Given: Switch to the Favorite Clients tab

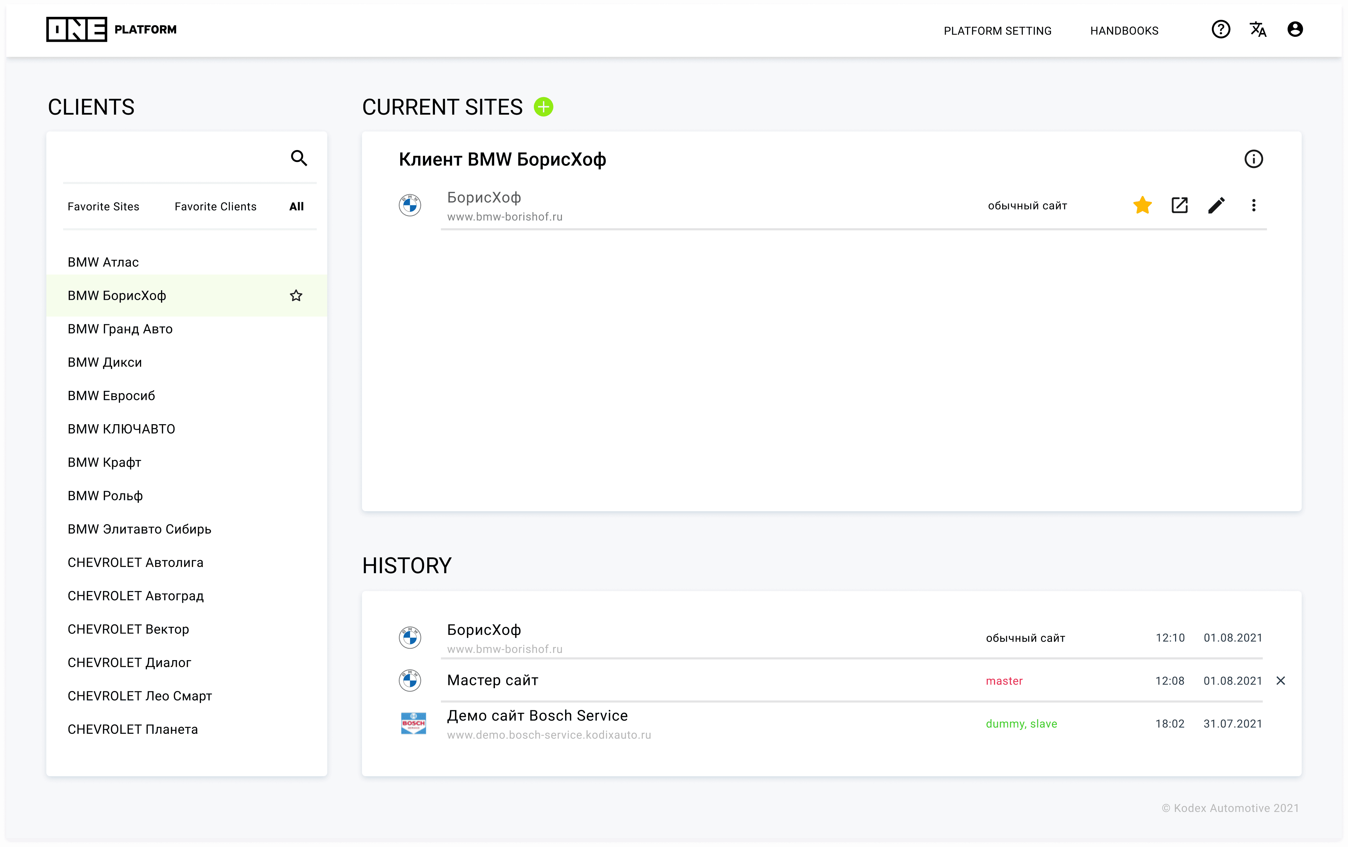Looking at the screenshot, I should click(x=215, y=206).
